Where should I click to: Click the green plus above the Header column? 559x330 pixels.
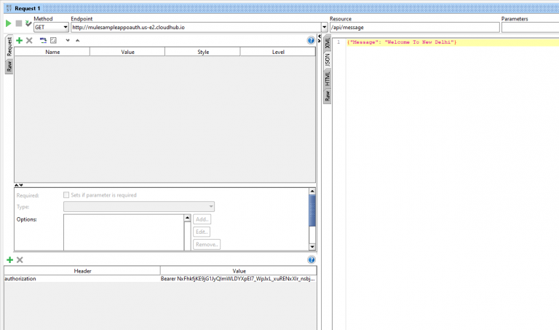pos(9,260)
